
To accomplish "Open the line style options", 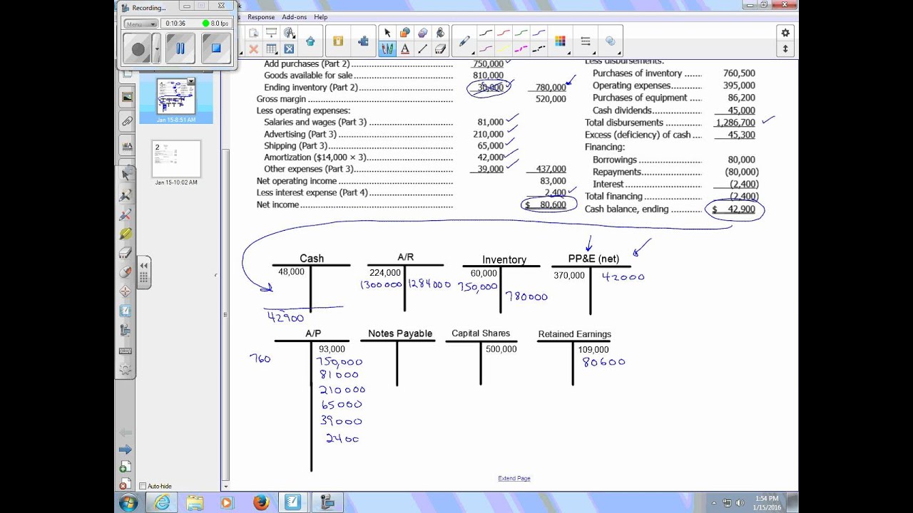I will click(x=586, y=41).
